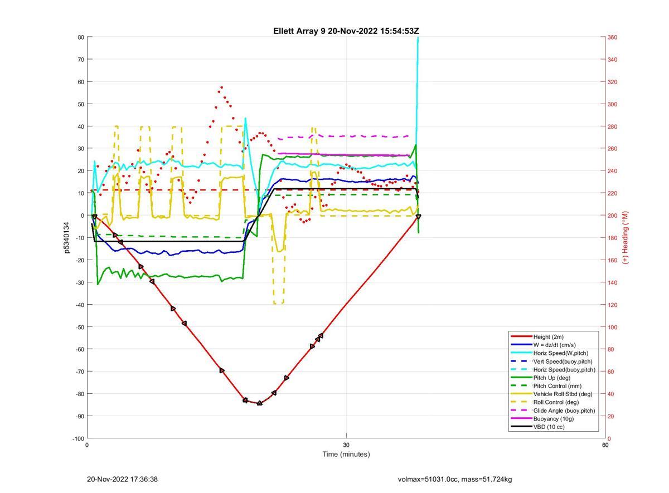Select the '70' tick on the left axis
Image resolution: width=669 pixels, height=493 pixels.
(x=81, y=60)
